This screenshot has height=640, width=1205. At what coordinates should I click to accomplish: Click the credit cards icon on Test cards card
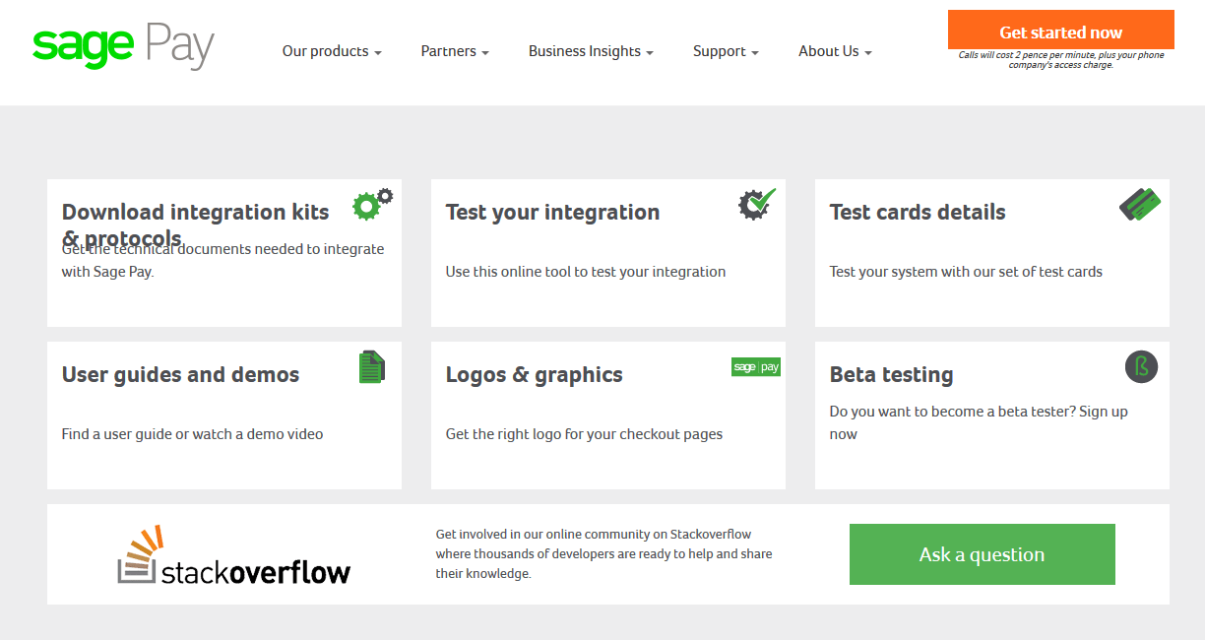click(x=1140, y=204)
